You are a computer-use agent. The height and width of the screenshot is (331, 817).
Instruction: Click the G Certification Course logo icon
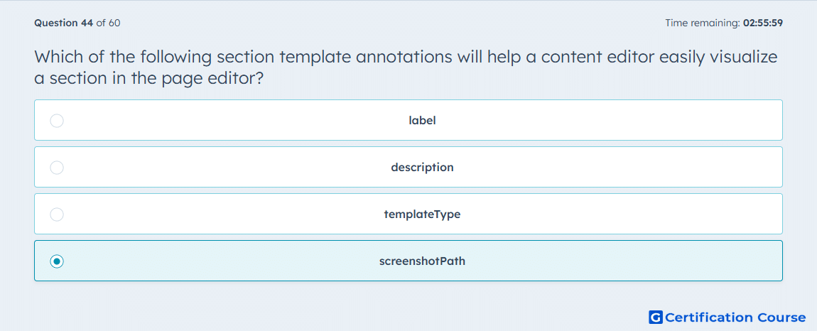click(656, 317)
